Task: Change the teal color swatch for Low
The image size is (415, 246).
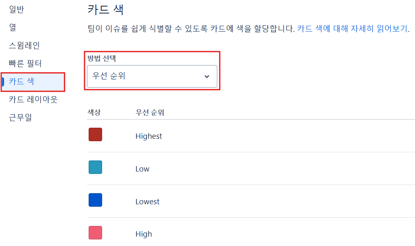Action: (x=95, y=167)
